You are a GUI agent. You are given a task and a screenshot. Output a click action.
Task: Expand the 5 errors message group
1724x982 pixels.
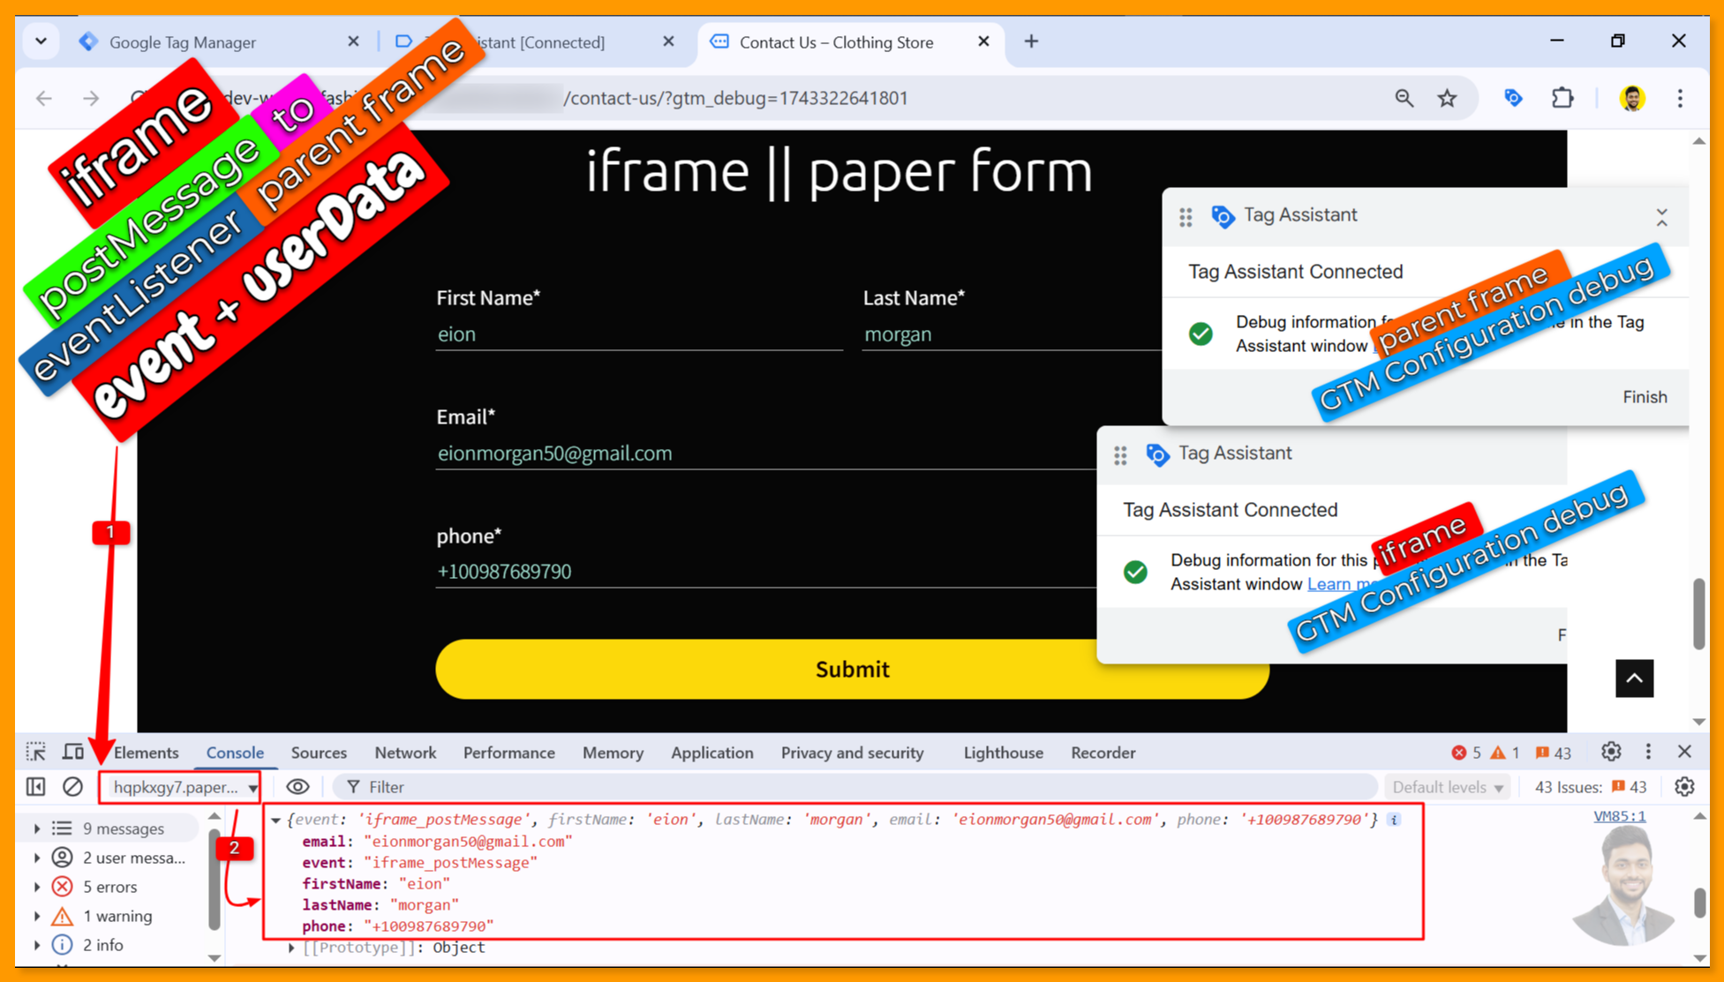[x=37, y=887]
